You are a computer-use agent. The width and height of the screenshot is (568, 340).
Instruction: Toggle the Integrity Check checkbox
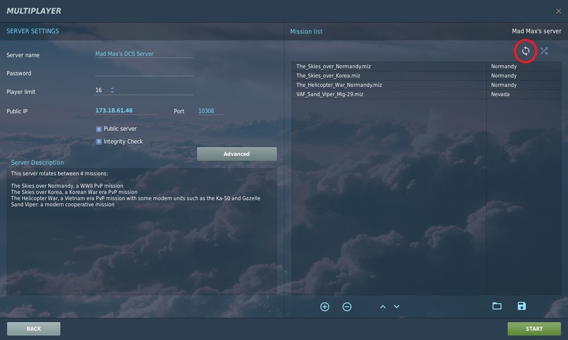98,142
